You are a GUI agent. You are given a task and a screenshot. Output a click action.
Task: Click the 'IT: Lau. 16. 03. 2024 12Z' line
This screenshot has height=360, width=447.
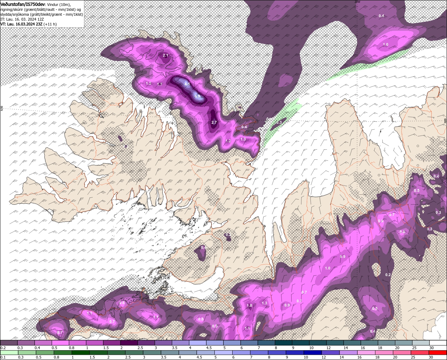(x=22, y=19)
